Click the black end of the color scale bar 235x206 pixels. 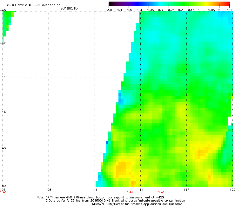tap(111, 4)
